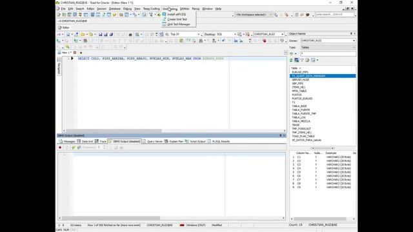The width and height of the screenshot is (413, 232).
Task: Choose Install utPLSQL from the menu
Action: pyautogui.click(x=176, y=14)
